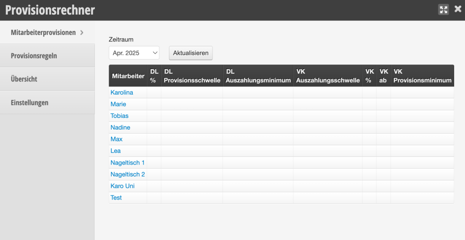Screen dimensions: 465x240
Task: Open the Zeitraum Apr. 2025 dropdown
Action: [134, 53]
